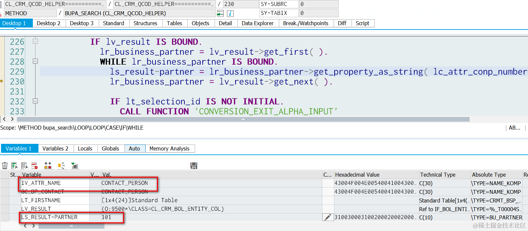Screen dimensions: 528x231
Task: Click the LS_RESULT-PARTNER variable cell
Action: 55,217
